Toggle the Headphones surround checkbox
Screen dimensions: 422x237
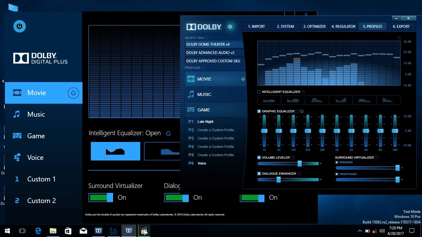click(x=337, y=174)
